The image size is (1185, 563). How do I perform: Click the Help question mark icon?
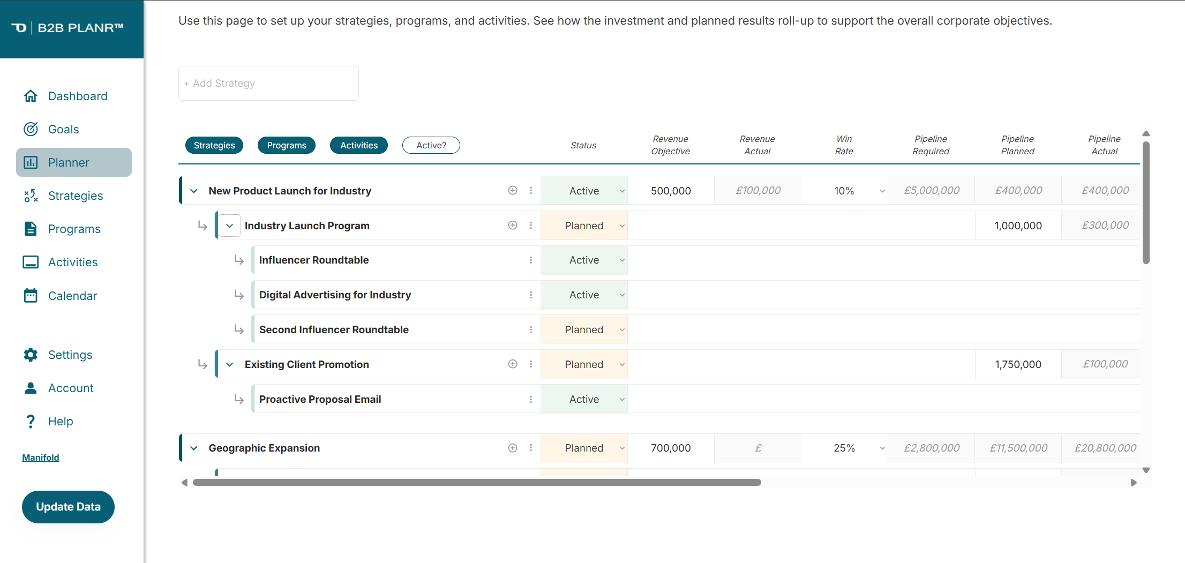[x=31, y=422]
